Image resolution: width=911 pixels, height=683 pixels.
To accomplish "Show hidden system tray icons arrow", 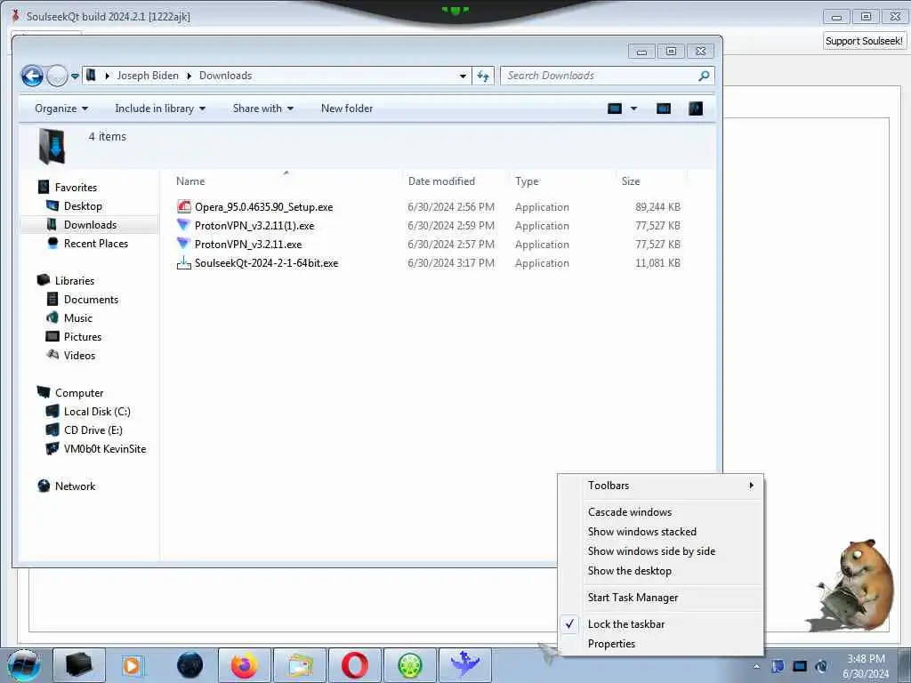I will [756, 666].
